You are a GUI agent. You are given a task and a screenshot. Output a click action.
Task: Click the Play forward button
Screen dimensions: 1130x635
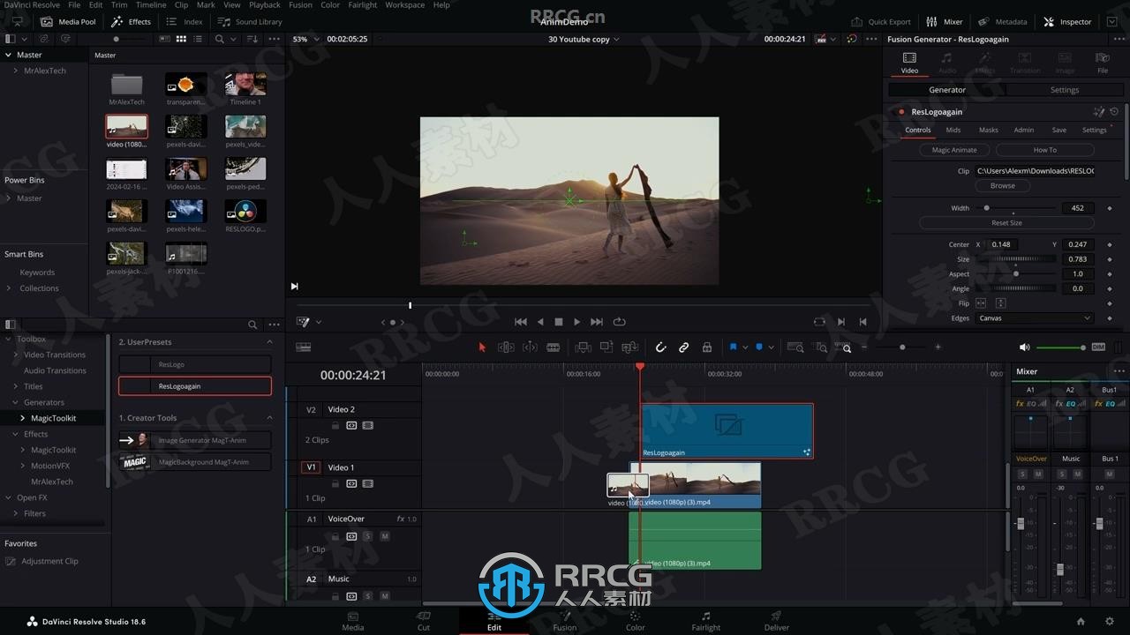pos(577,322)
